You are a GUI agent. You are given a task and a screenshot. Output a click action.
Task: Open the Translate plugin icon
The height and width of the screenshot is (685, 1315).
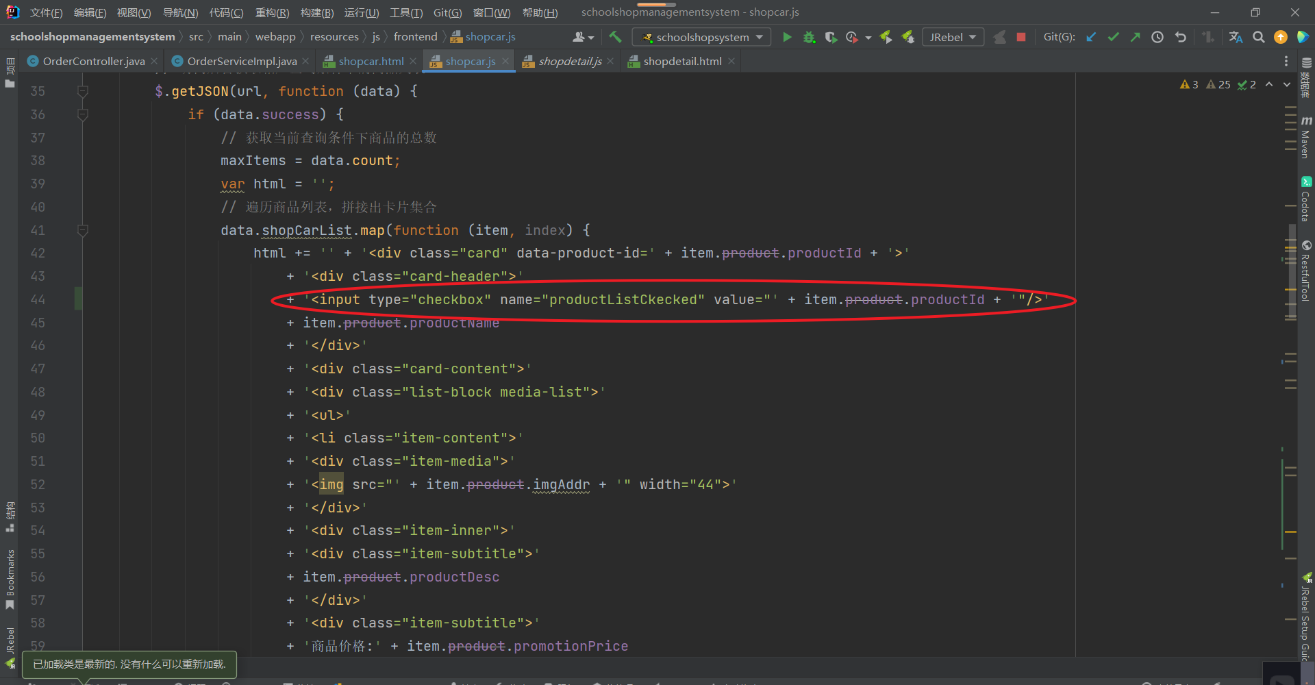[1236, 37]
